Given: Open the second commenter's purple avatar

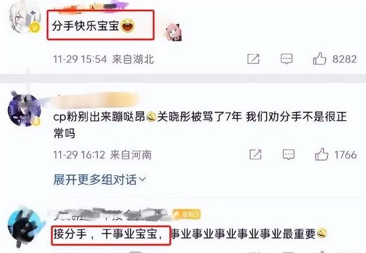Looking at the screenshot, I should (24, 110).
